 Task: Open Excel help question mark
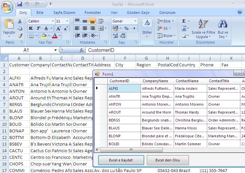coord(240,12)
